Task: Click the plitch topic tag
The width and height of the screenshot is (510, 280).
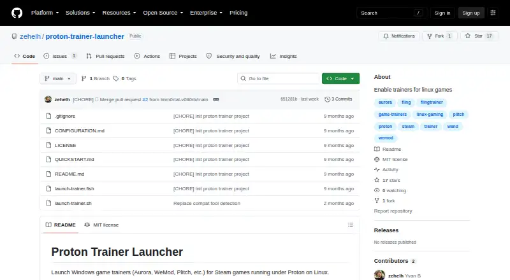Action: [x=458, y=115]
